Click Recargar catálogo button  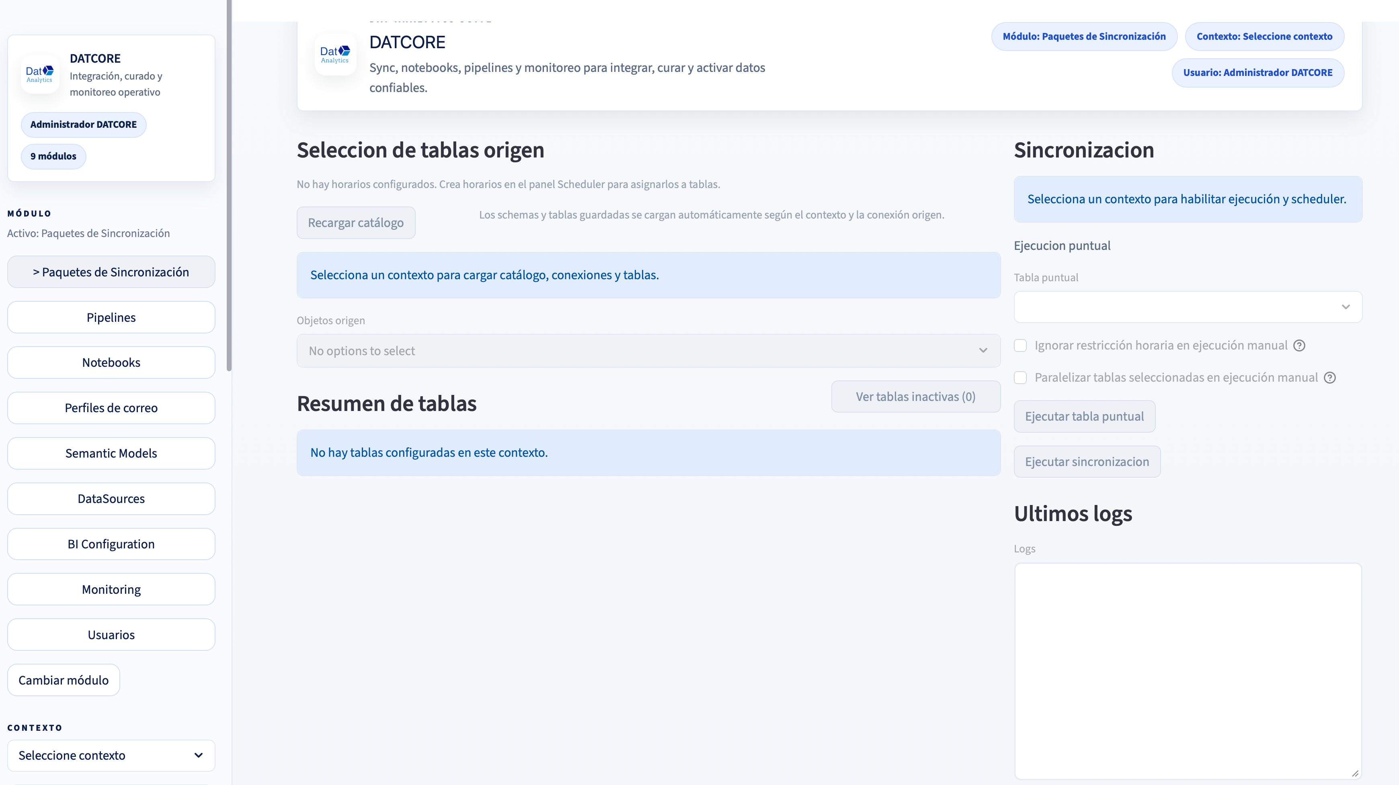click(x=356, y=223)
